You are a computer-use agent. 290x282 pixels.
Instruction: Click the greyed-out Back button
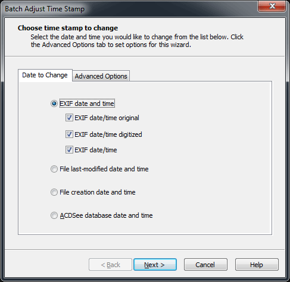[x=110, y=265]
